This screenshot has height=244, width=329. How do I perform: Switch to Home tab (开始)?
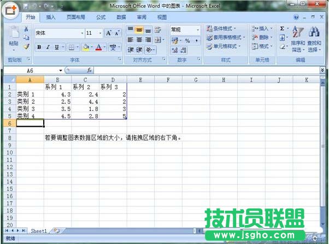pos(31,17)
